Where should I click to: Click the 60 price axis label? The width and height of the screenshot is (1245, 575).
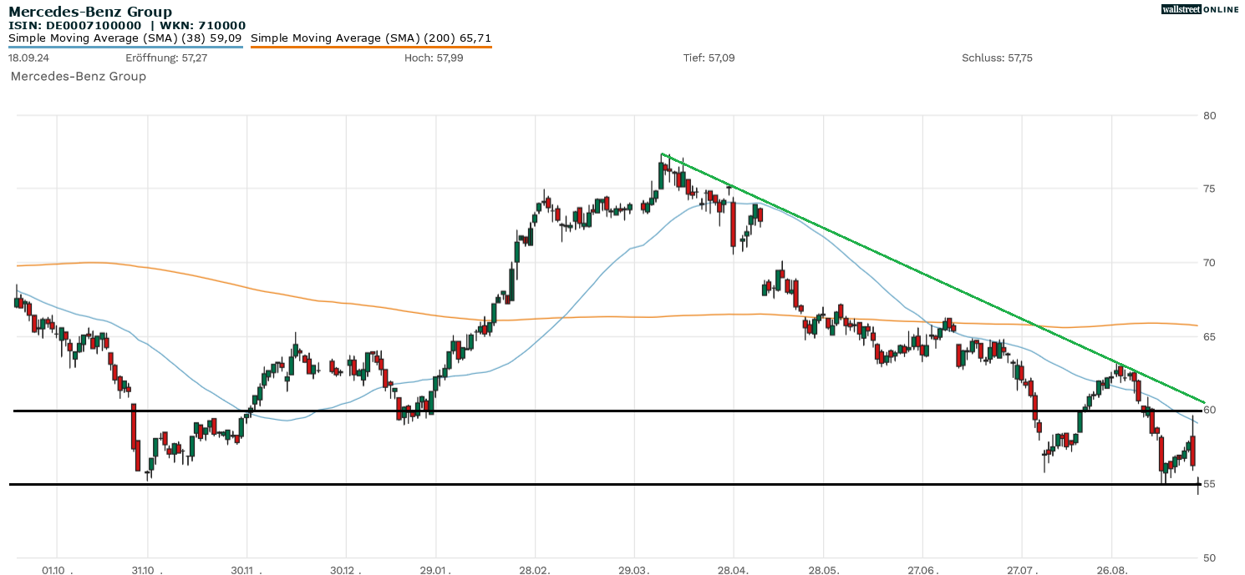coord(1209,410)
